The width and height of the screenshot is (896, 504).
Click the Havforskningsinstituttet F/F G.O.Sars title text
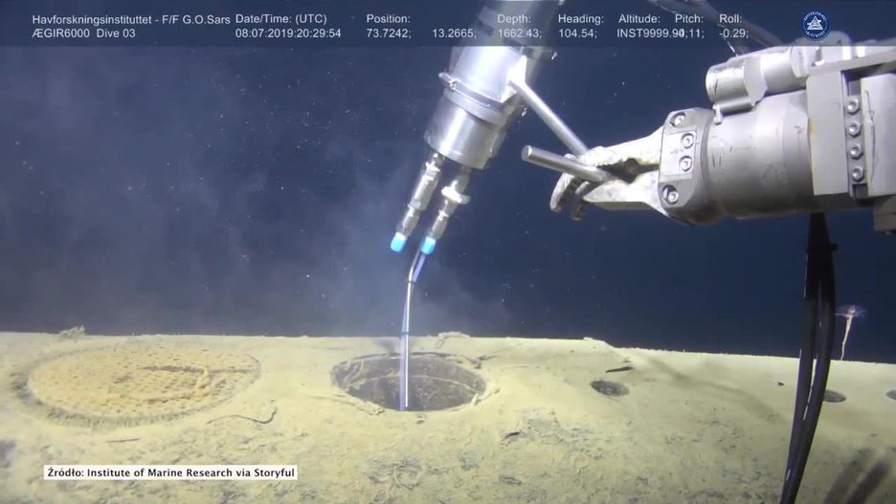tap(131, 19)
